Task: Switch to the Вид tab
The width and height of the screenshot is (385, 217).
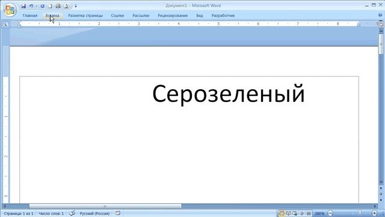Action: [199, 16]
